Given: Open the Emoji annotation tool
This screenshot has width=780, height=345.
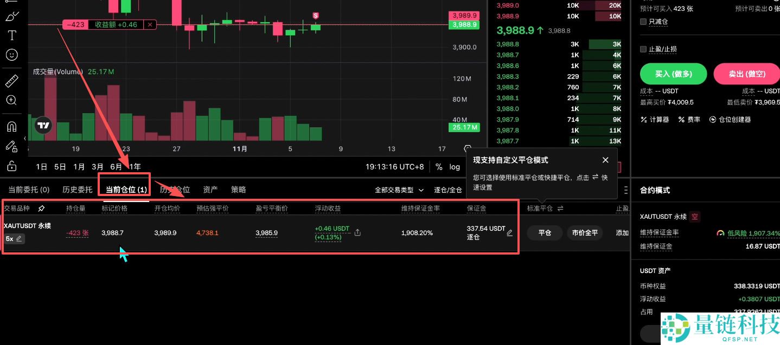Looking at the screenshot, I should pos(12,55).
